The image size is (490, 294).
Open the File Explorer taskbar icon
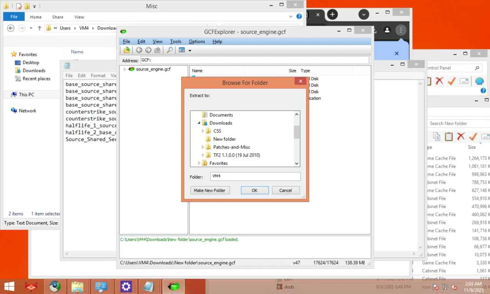point(77,286)
